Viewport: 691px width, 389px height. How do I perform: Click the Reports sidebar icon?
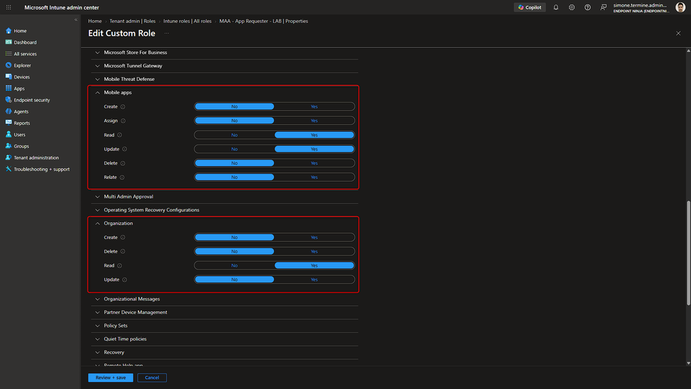[8, 123]
